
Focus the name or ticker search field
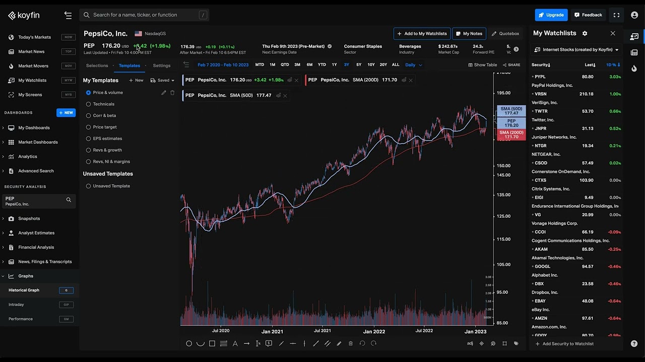coord(145,15)
